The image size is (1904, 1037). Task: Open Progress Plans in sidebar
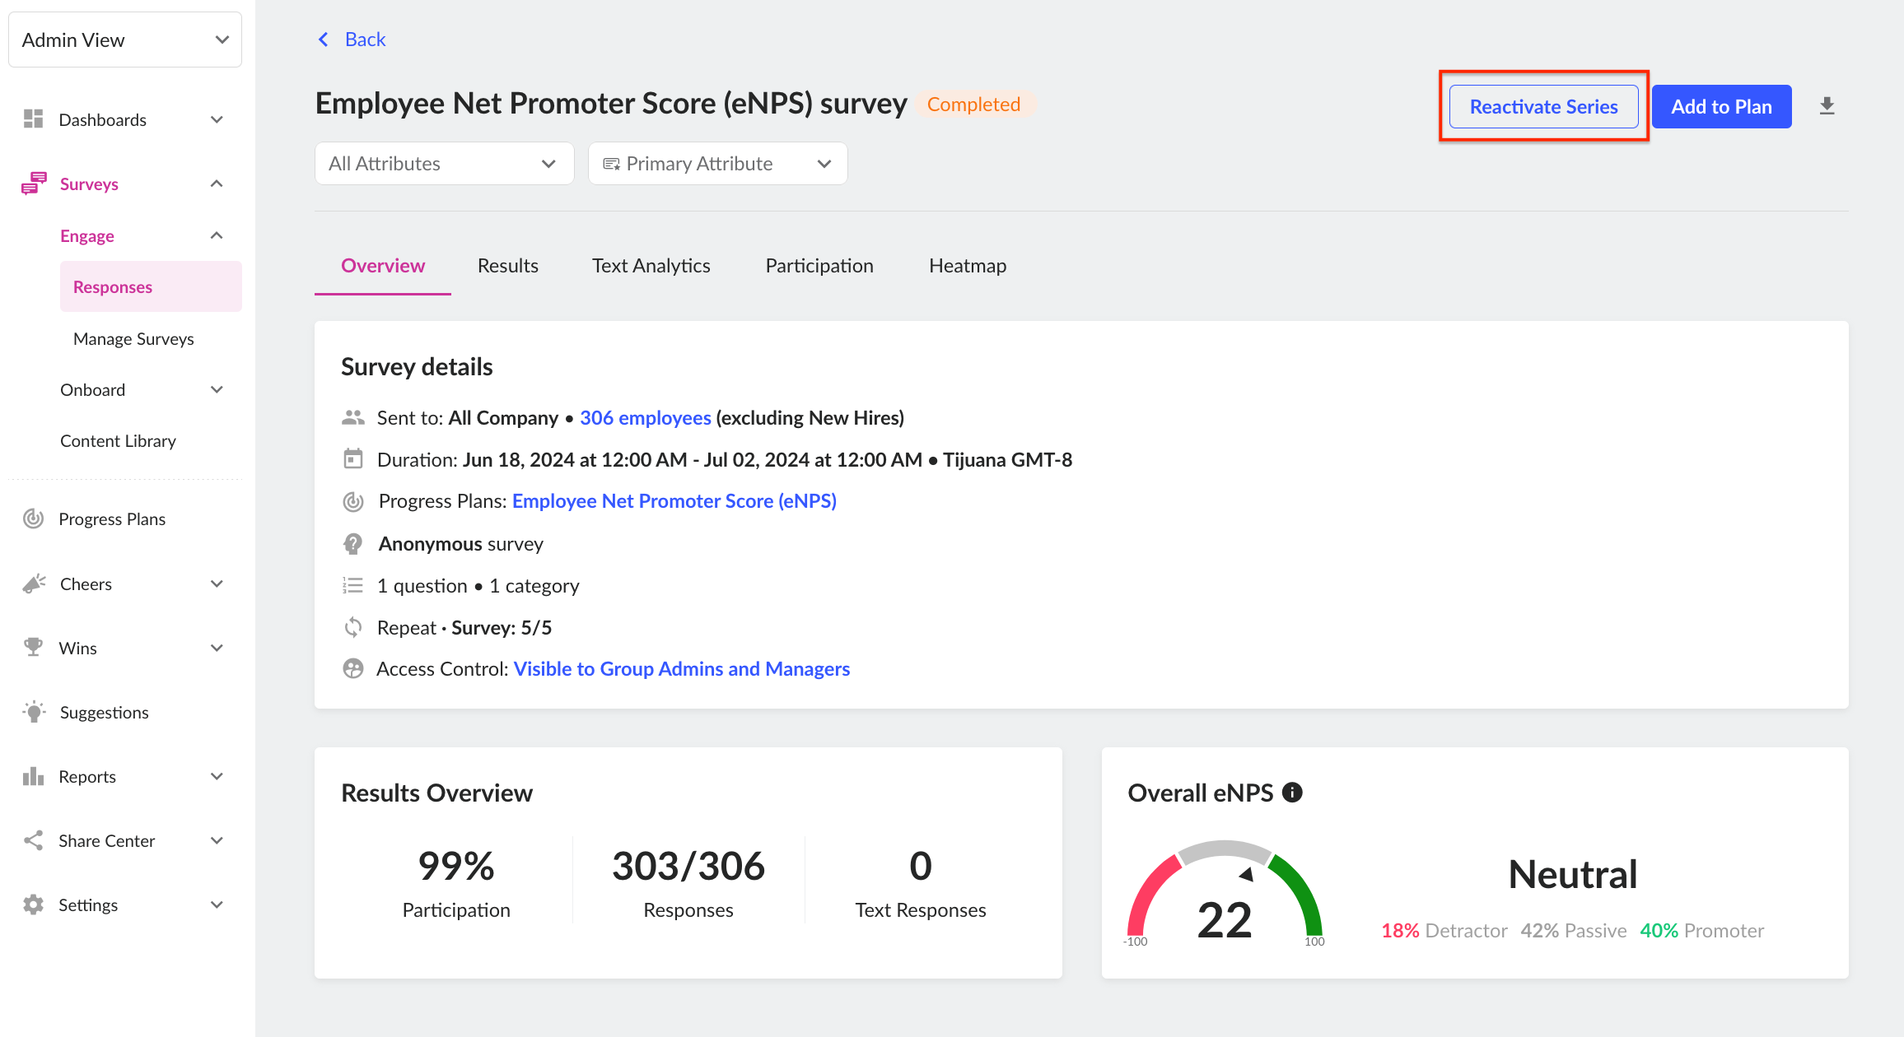[x=112, y=518]
